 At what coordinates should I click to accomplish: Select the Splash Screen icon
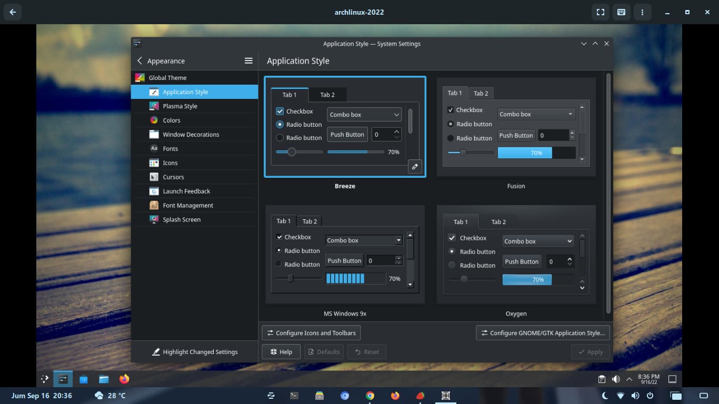tap(154, 220)
